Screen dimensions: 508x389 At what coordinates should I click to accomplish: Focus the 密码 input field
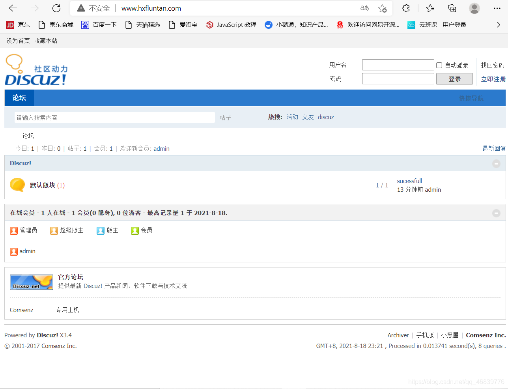398,79
